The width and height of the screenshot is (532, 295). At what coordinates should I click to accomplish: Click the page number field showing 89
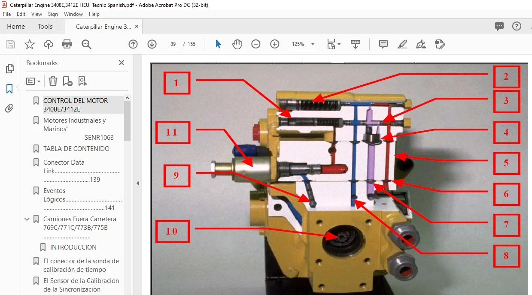click(x=173, y=44)
